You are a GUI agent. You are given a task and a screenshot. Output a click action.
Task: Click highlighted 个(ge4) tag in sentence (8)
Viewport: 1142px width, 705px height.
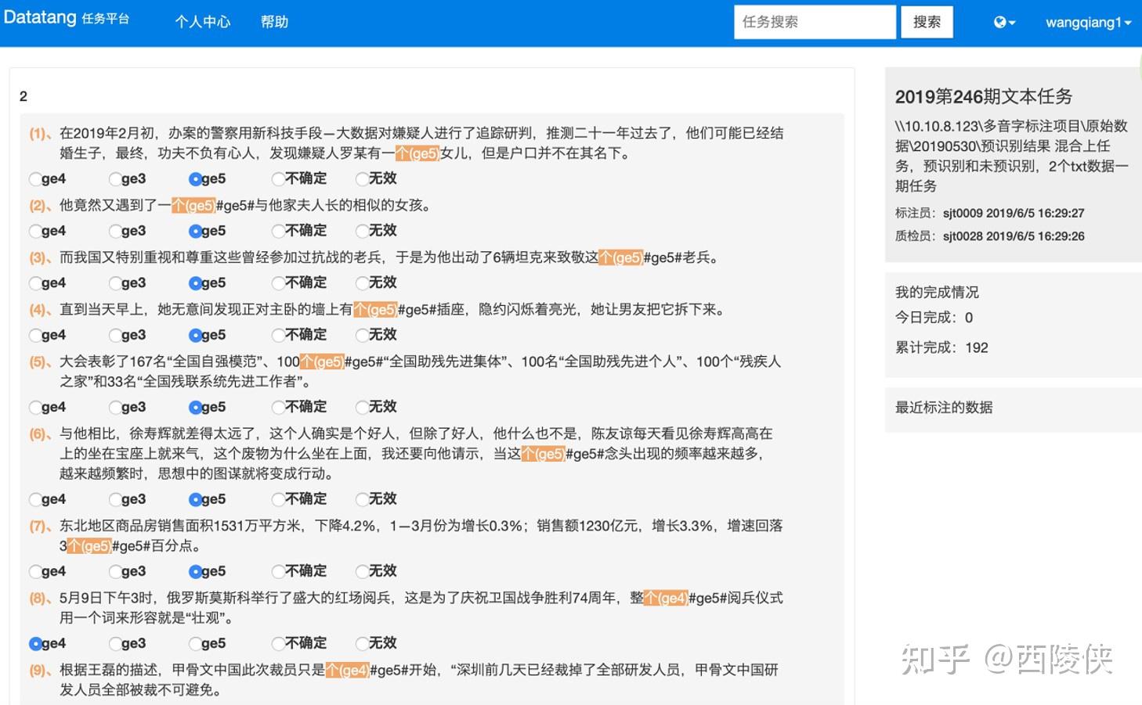click(x=666, y=598)
